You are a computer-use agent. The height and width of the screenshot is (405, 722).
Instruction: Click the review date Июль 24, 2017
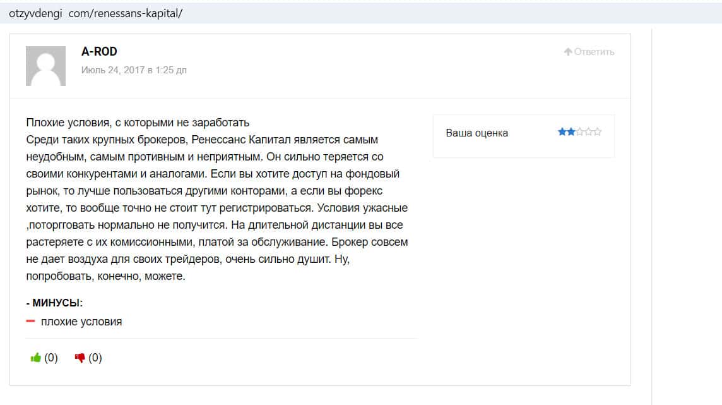pos(134,70)
